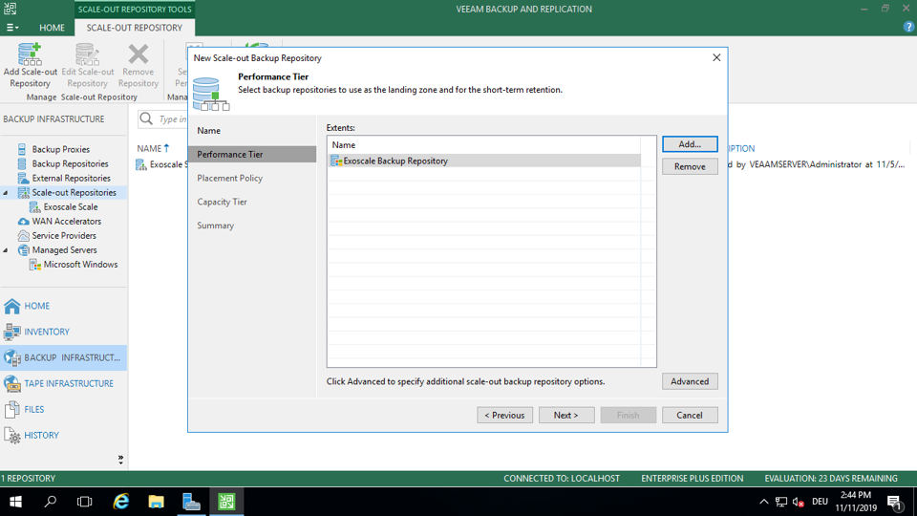Collapse the Managed Servers tree node
This screenshot has width=917, height=516.
[x=6, y=250]
